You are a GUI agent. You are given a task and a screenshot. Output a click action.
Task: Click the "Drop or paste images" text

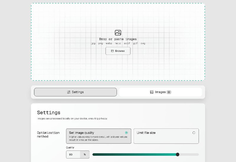pos(118,39)
